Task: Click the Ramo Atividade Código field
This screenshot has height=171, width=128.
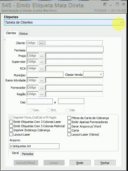Action: [x=33, y=80]
